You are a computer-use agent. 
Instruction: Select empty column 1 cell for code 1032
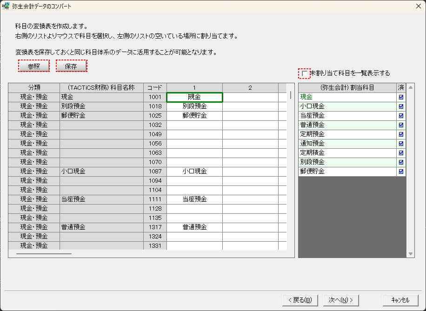[x=194, y=125]
